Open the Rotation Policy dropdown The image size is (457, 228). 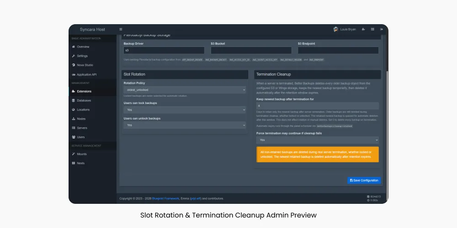(x=185, y=90)
